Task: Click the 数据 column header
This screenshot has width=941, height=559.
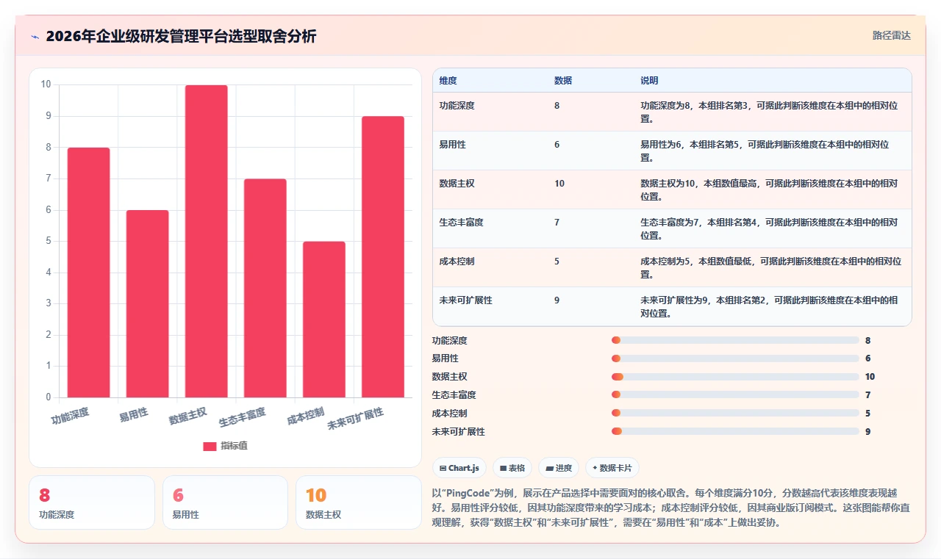Action: [x=563, y=80]
